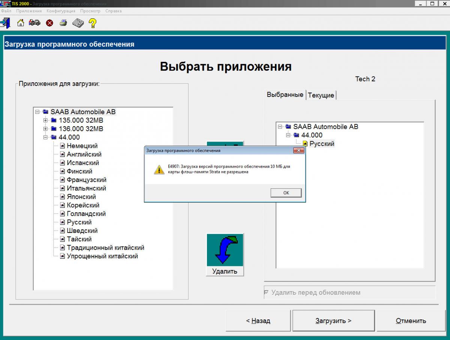Viewport: 450px width, 340px height.
Task: Click the 44.000 folder icon in the Выбранные tree
Action: tap(297, 135)
